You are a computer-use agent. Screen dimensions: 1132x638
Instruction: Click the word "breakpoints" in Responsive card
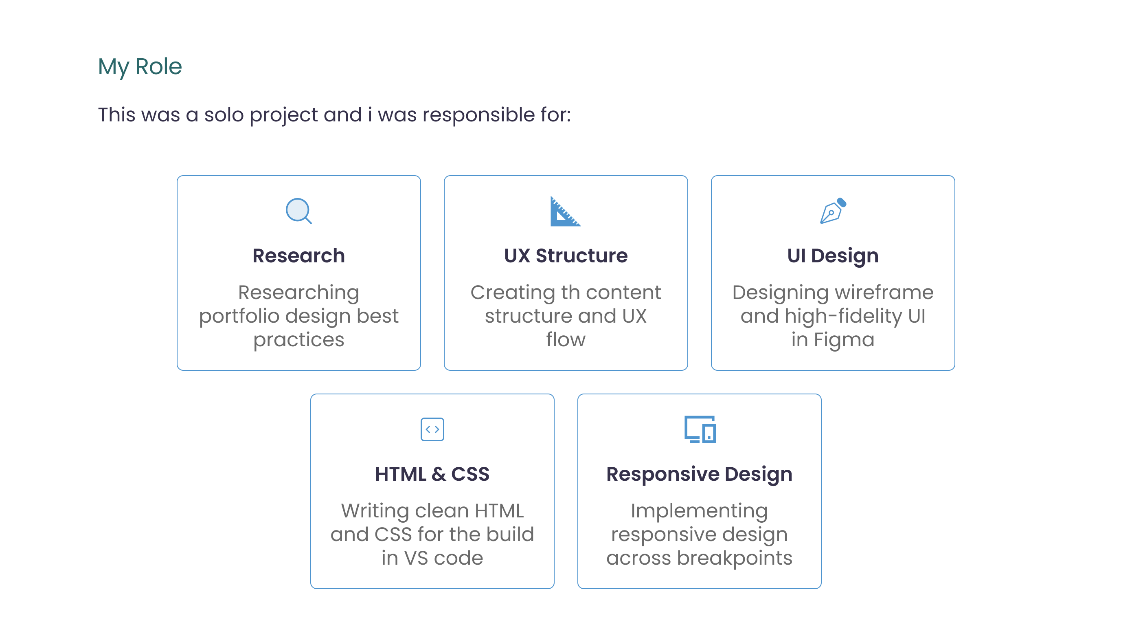[x=734, y=558]
